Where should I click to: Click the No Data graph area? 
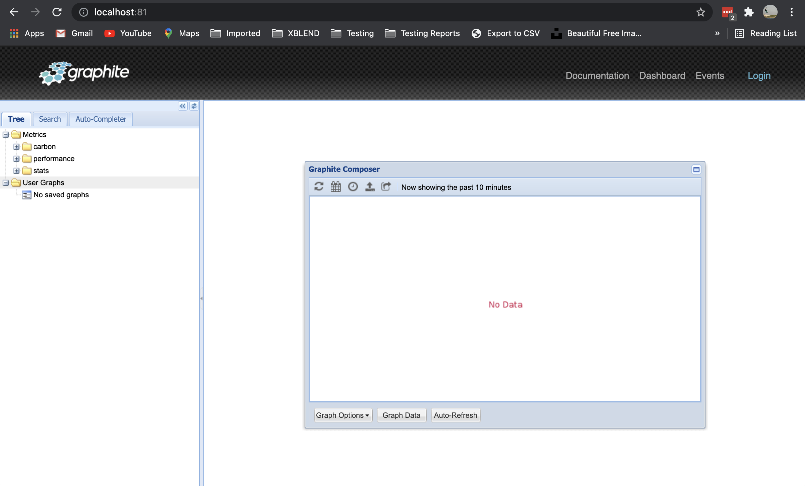pos(505,299)
